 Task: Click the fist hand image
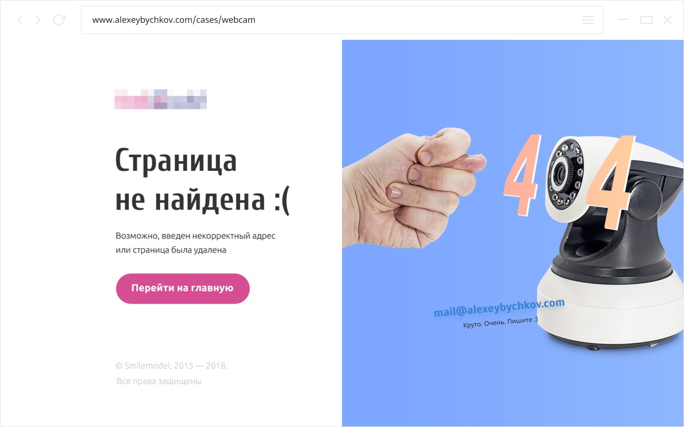413,187
